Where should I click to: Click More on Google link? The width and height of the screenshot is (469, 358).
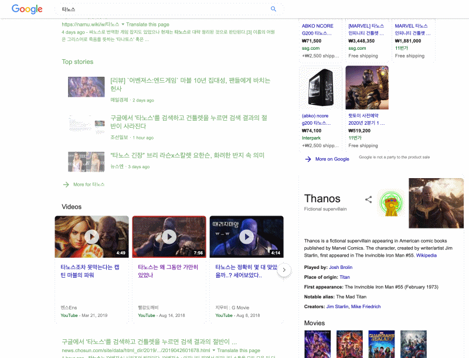click(332, 159)
